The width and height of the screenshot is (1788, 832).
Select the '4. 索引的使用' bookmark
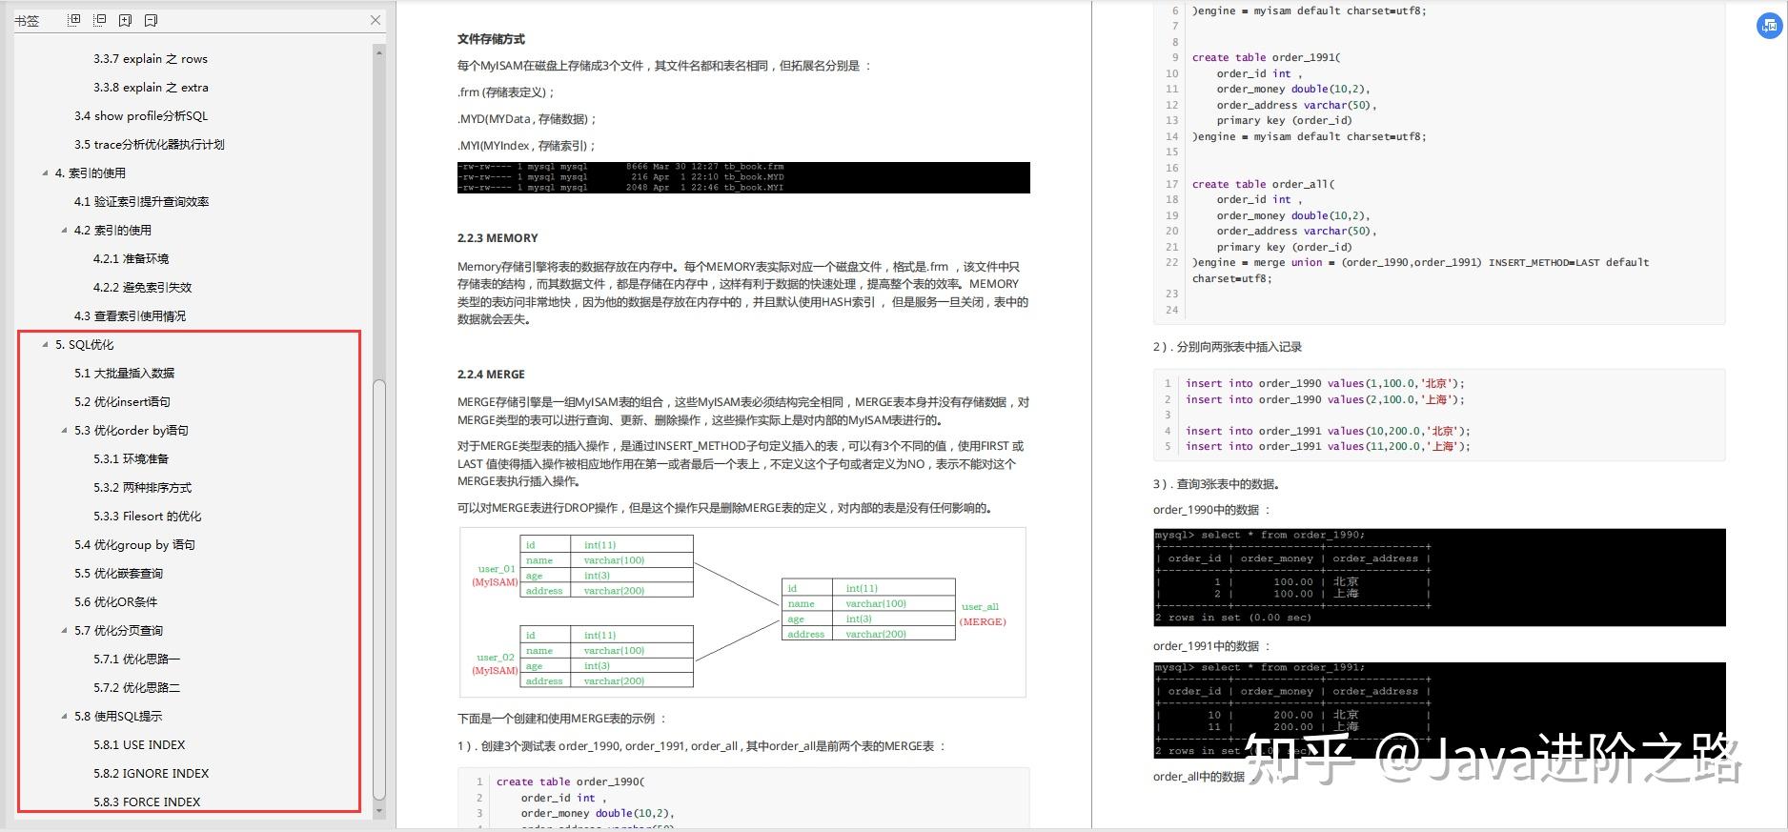coord(91,173)
